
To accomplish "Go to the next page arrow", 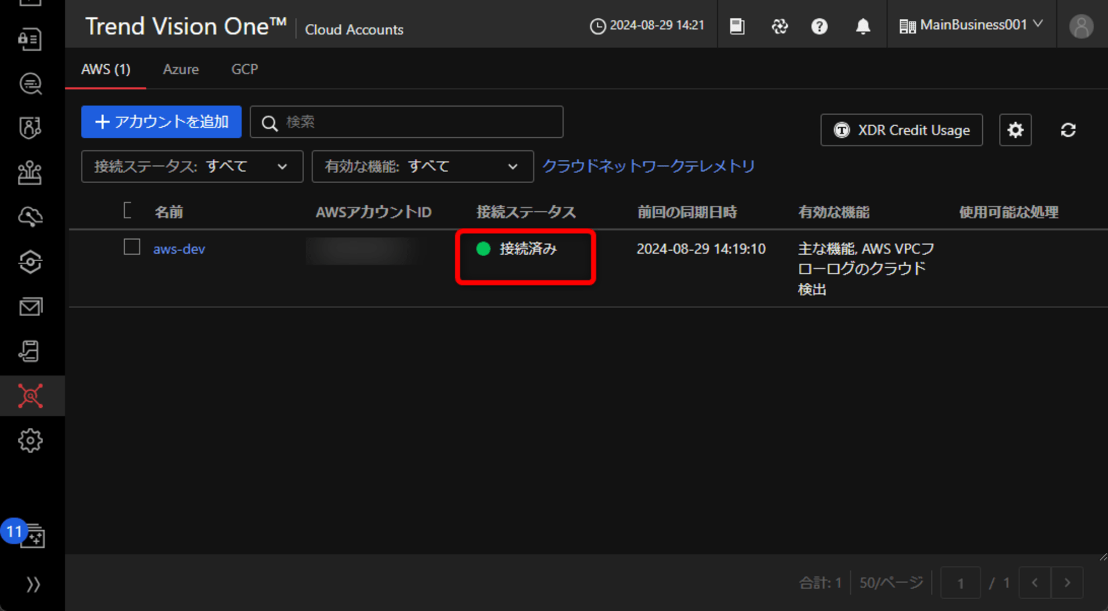I will tap(1067, 583).
